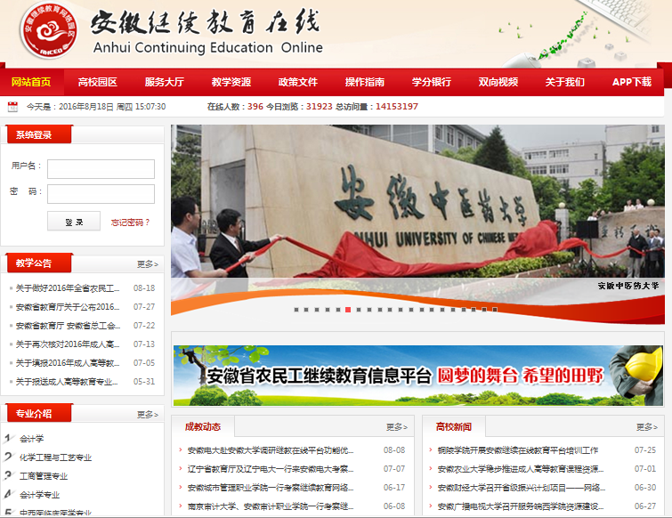
Task: Open the 政策文件 menu item
Action: (298, 82)
